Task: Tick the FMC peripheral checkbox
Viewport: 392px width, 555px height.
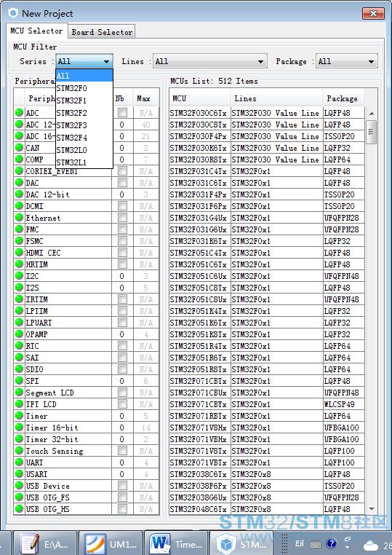Action: click(x=122, y=229)
